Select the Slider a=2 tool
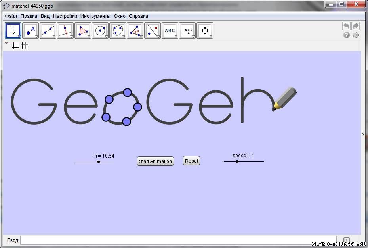This screenshot has height=248, width=368. click(x=187, y=31)
